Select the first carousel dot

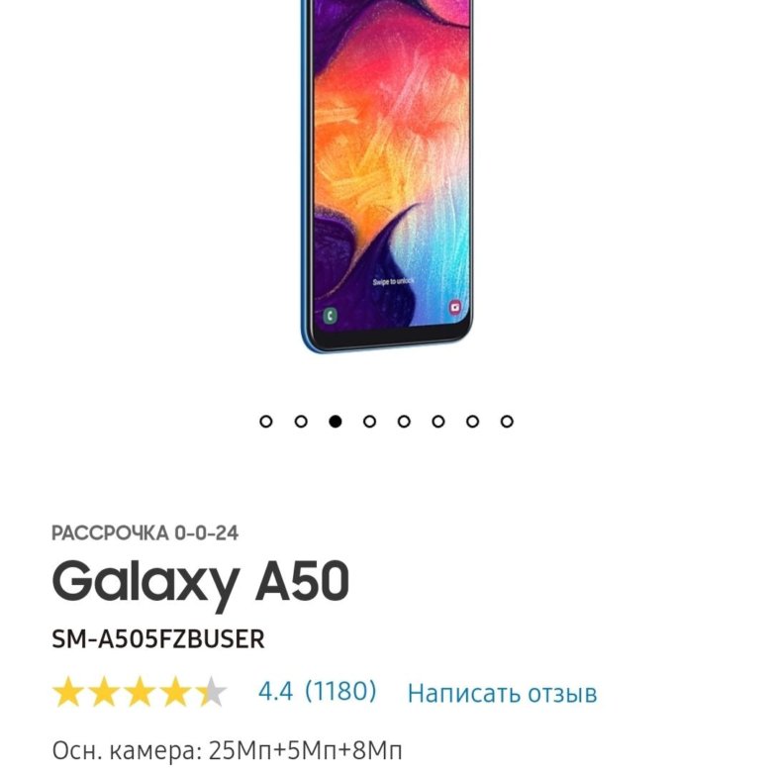pos(266,422)
